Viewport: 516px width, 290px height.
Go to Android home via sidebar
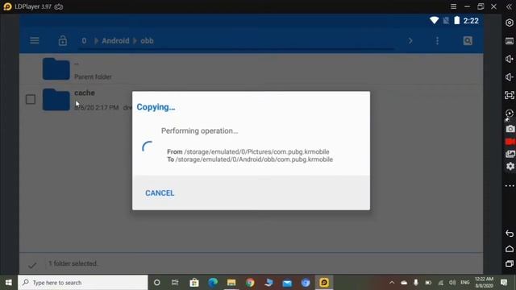point(510,249)
